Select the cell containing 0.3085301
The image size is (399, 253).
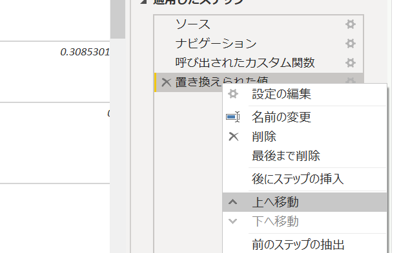tap(55, 72)
